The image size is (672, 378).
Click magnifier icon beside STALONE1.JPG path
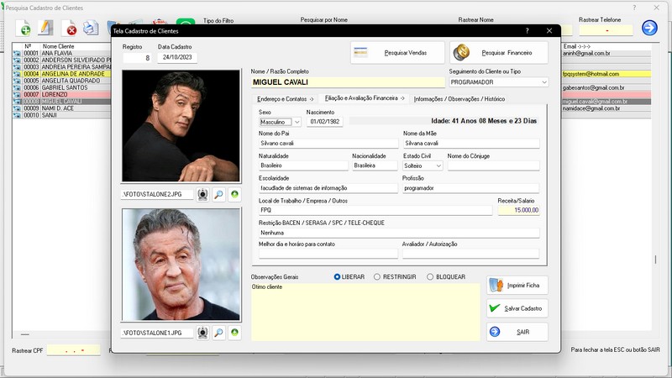(218, 333)
